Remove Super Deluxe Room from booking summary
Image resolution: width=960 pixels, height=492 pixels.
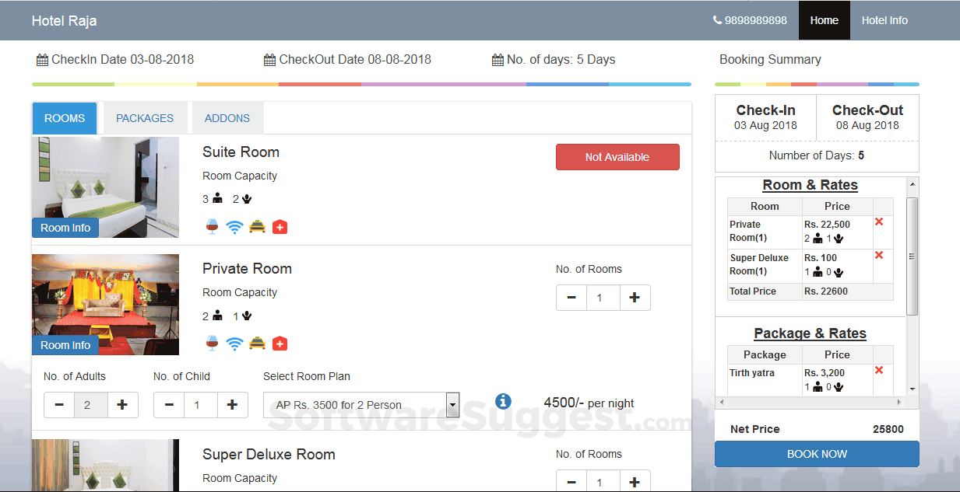(x=879, y=256)
